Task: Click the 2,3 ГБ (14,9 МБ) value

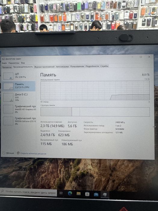Action: [52, 126]
